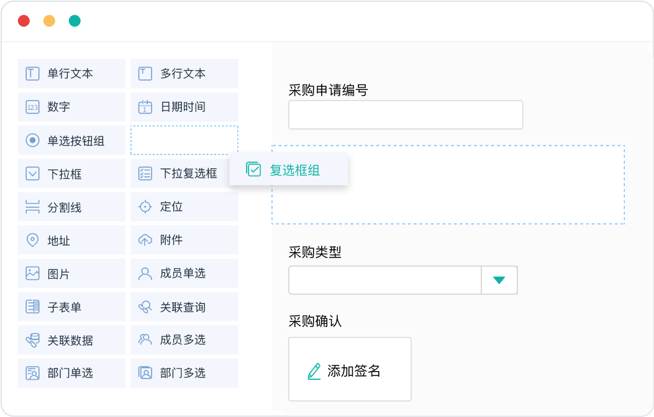654x417 pixels.
Task: Click the 地址 map pin icon
Action: (x=32, y=240)
